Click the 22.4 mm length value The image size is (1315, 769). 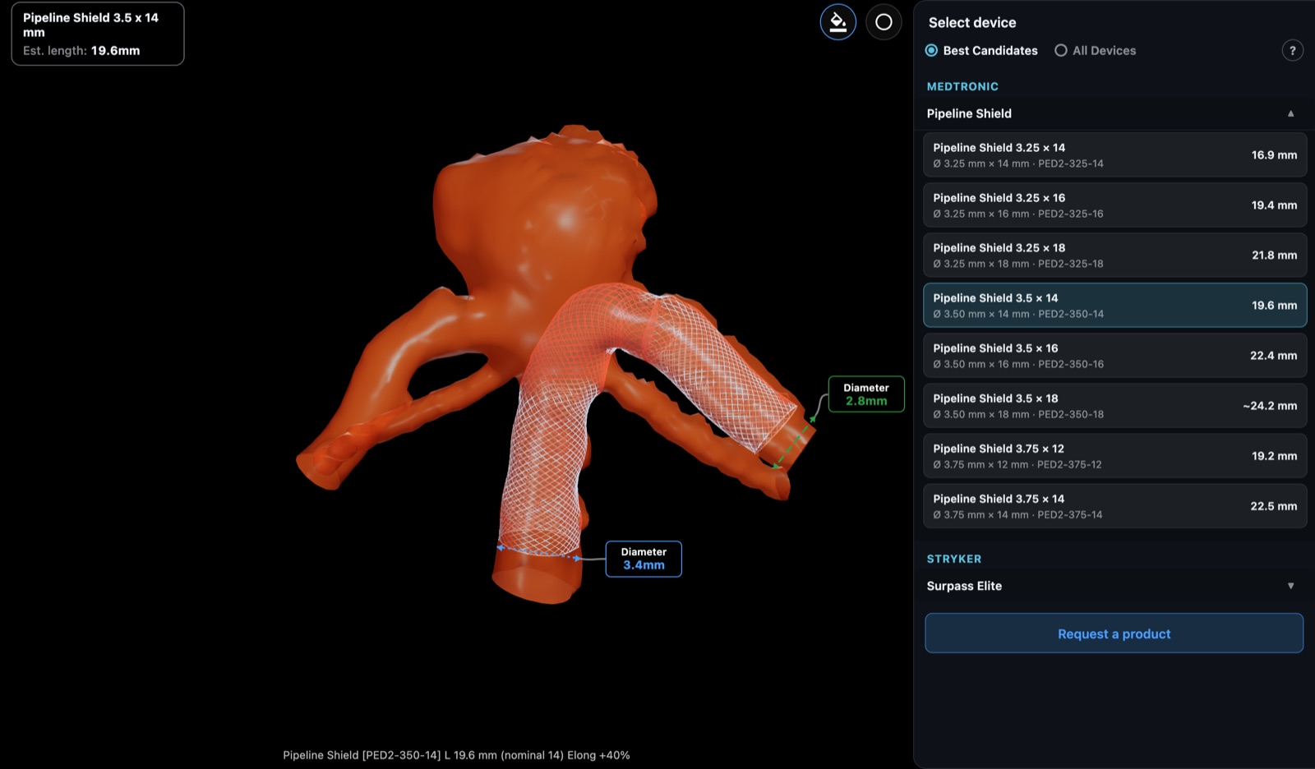(x=1274, y=356)
